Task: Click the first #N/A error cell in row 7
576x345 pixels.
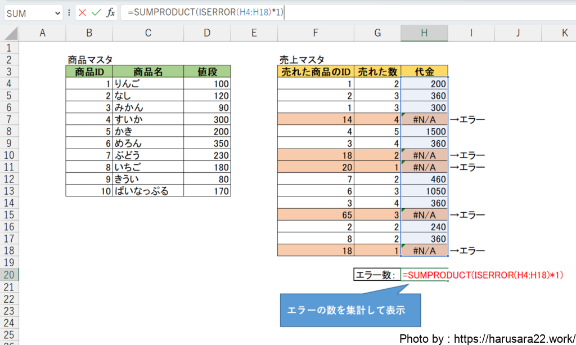Action: pyautogui.click(x=424, y=119)
